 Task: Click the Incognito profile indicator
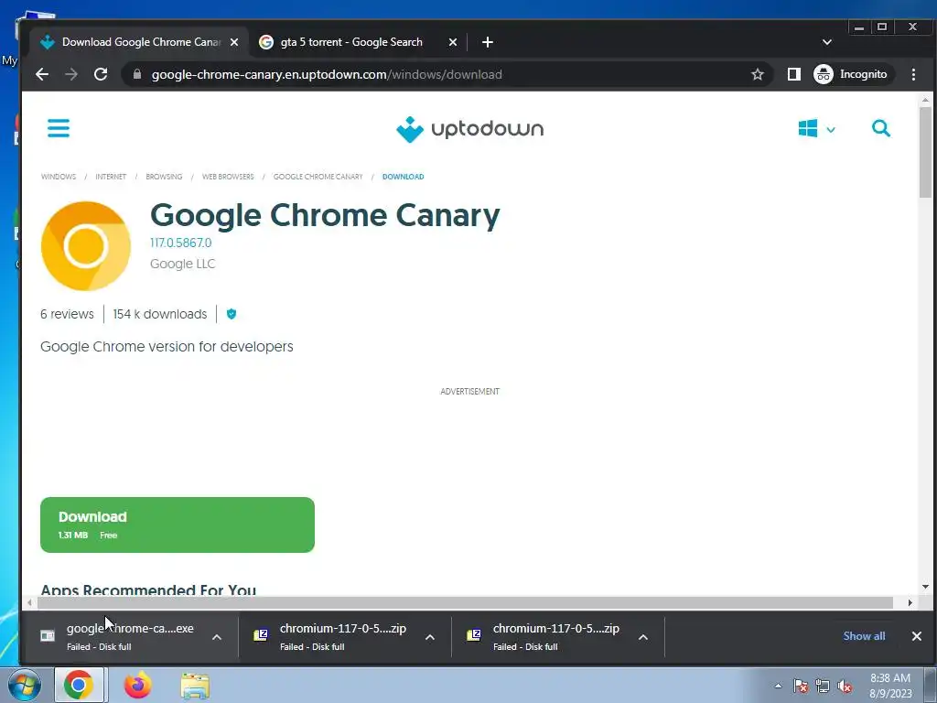(854, 74)
